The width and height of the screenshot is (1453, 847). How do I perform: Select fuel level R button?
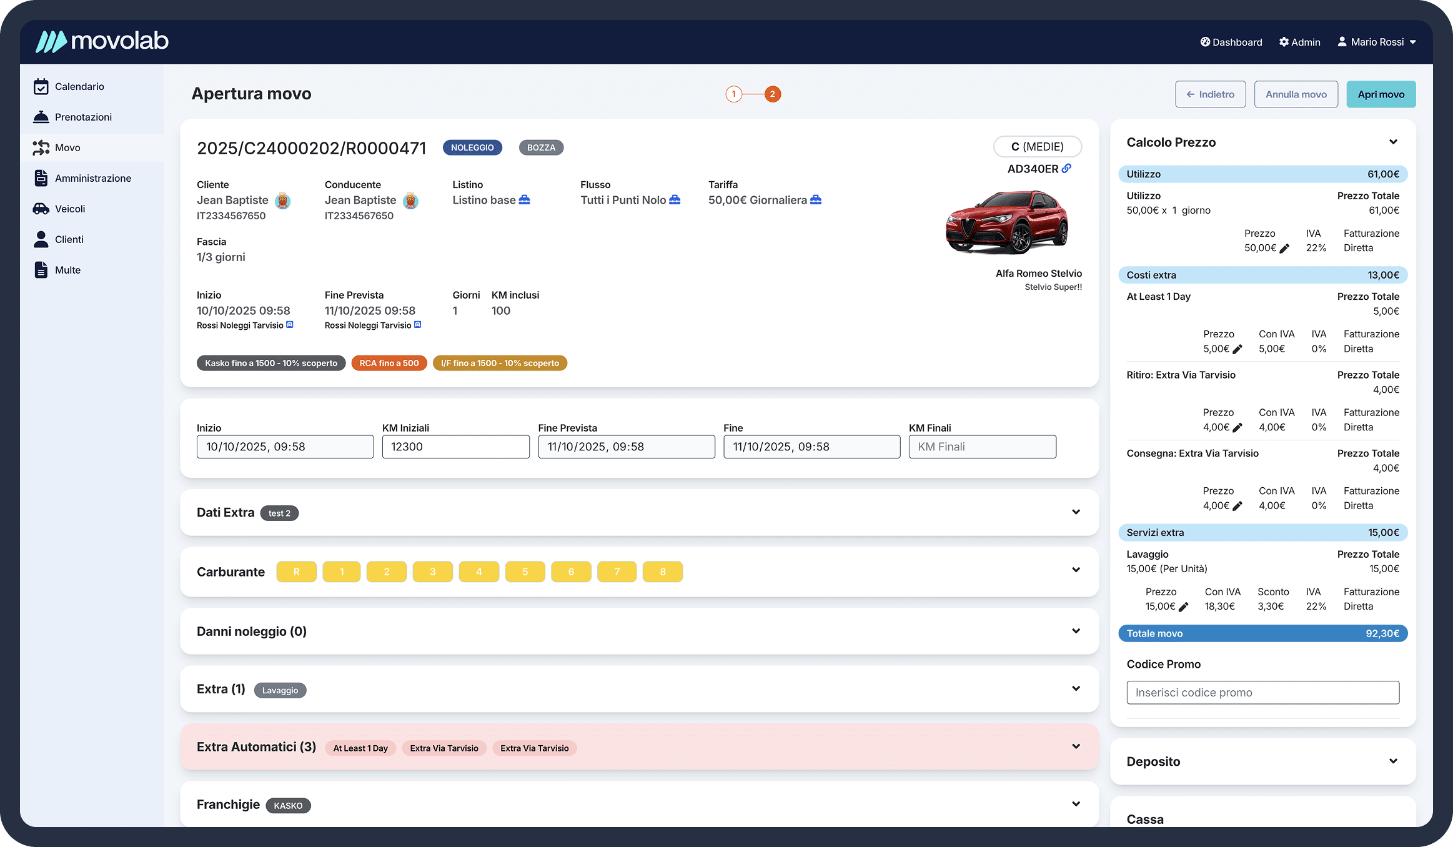(296, 572)
